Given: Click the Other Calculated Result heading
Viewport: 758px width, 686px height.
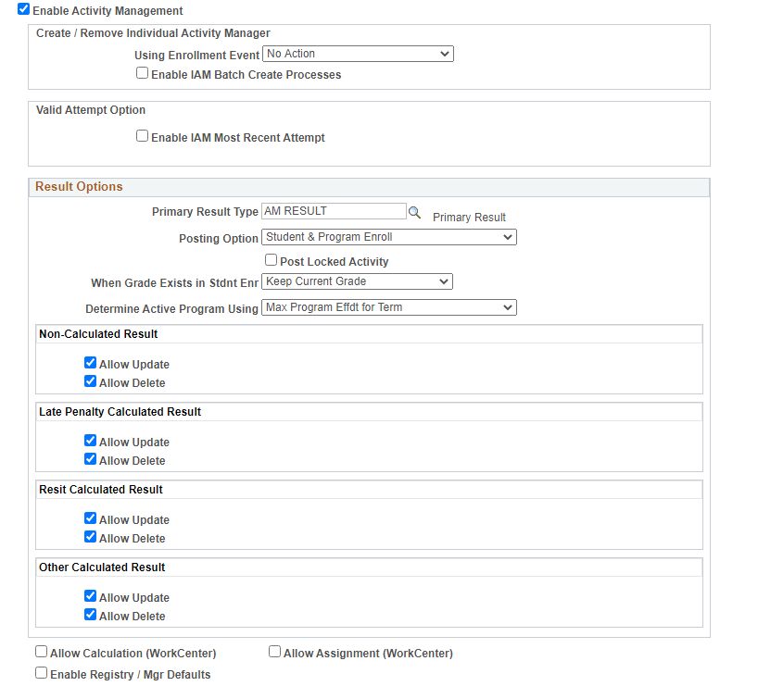Looking at the screenshot, I should [x=102, y=568].
